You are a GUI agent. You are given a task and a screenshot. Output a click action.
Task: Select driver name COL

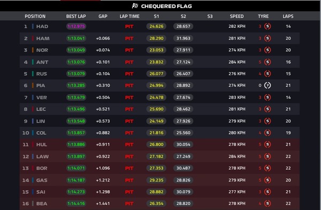click(x=41, y=133)
